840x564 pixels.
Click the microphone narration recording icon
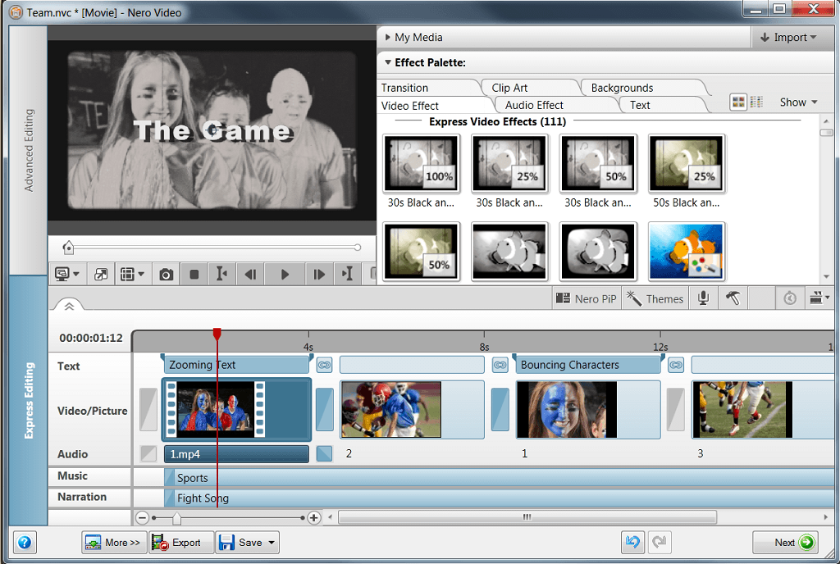point(703,298)
